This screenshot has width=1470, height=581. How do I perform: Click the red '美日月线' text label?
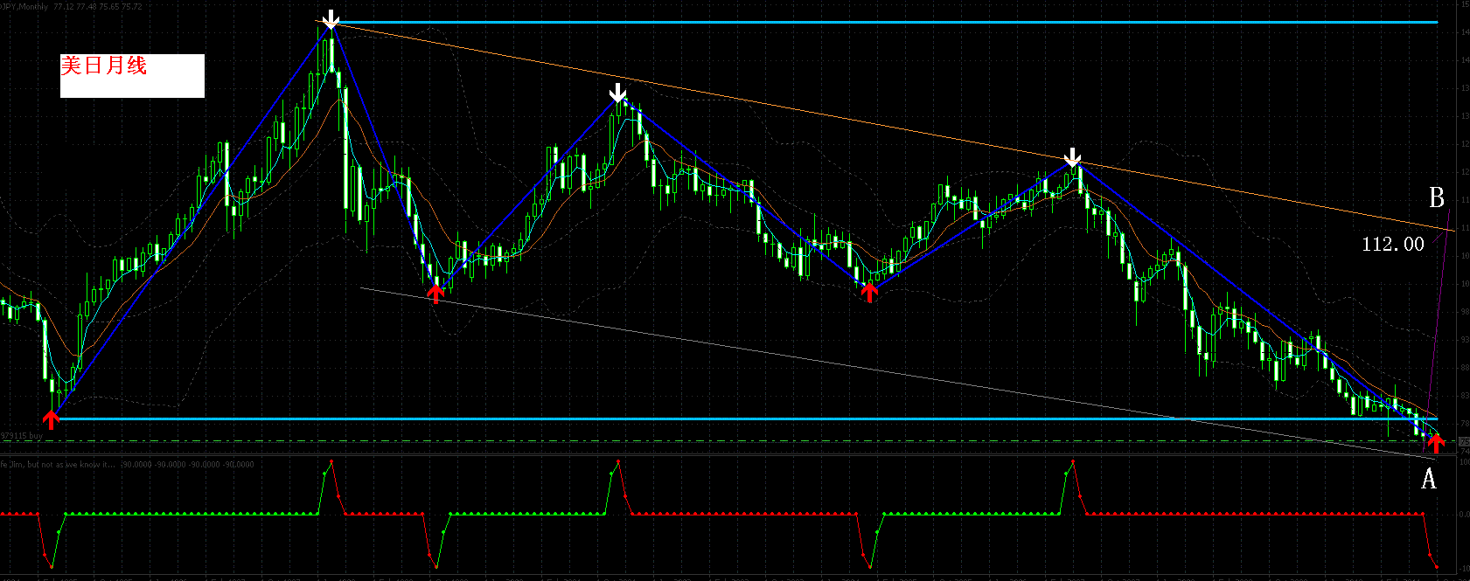pyautogui.click(x=103, y=66)
